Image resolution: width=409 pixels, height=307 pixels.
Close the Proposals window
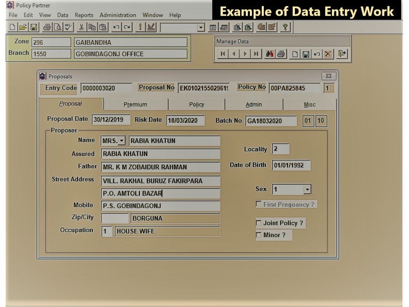(x=329, y=76)
